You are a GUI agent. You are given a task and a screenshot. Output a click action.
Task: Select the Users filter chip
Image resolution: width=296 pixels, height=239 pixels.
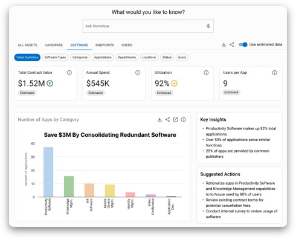coord(182,57)
